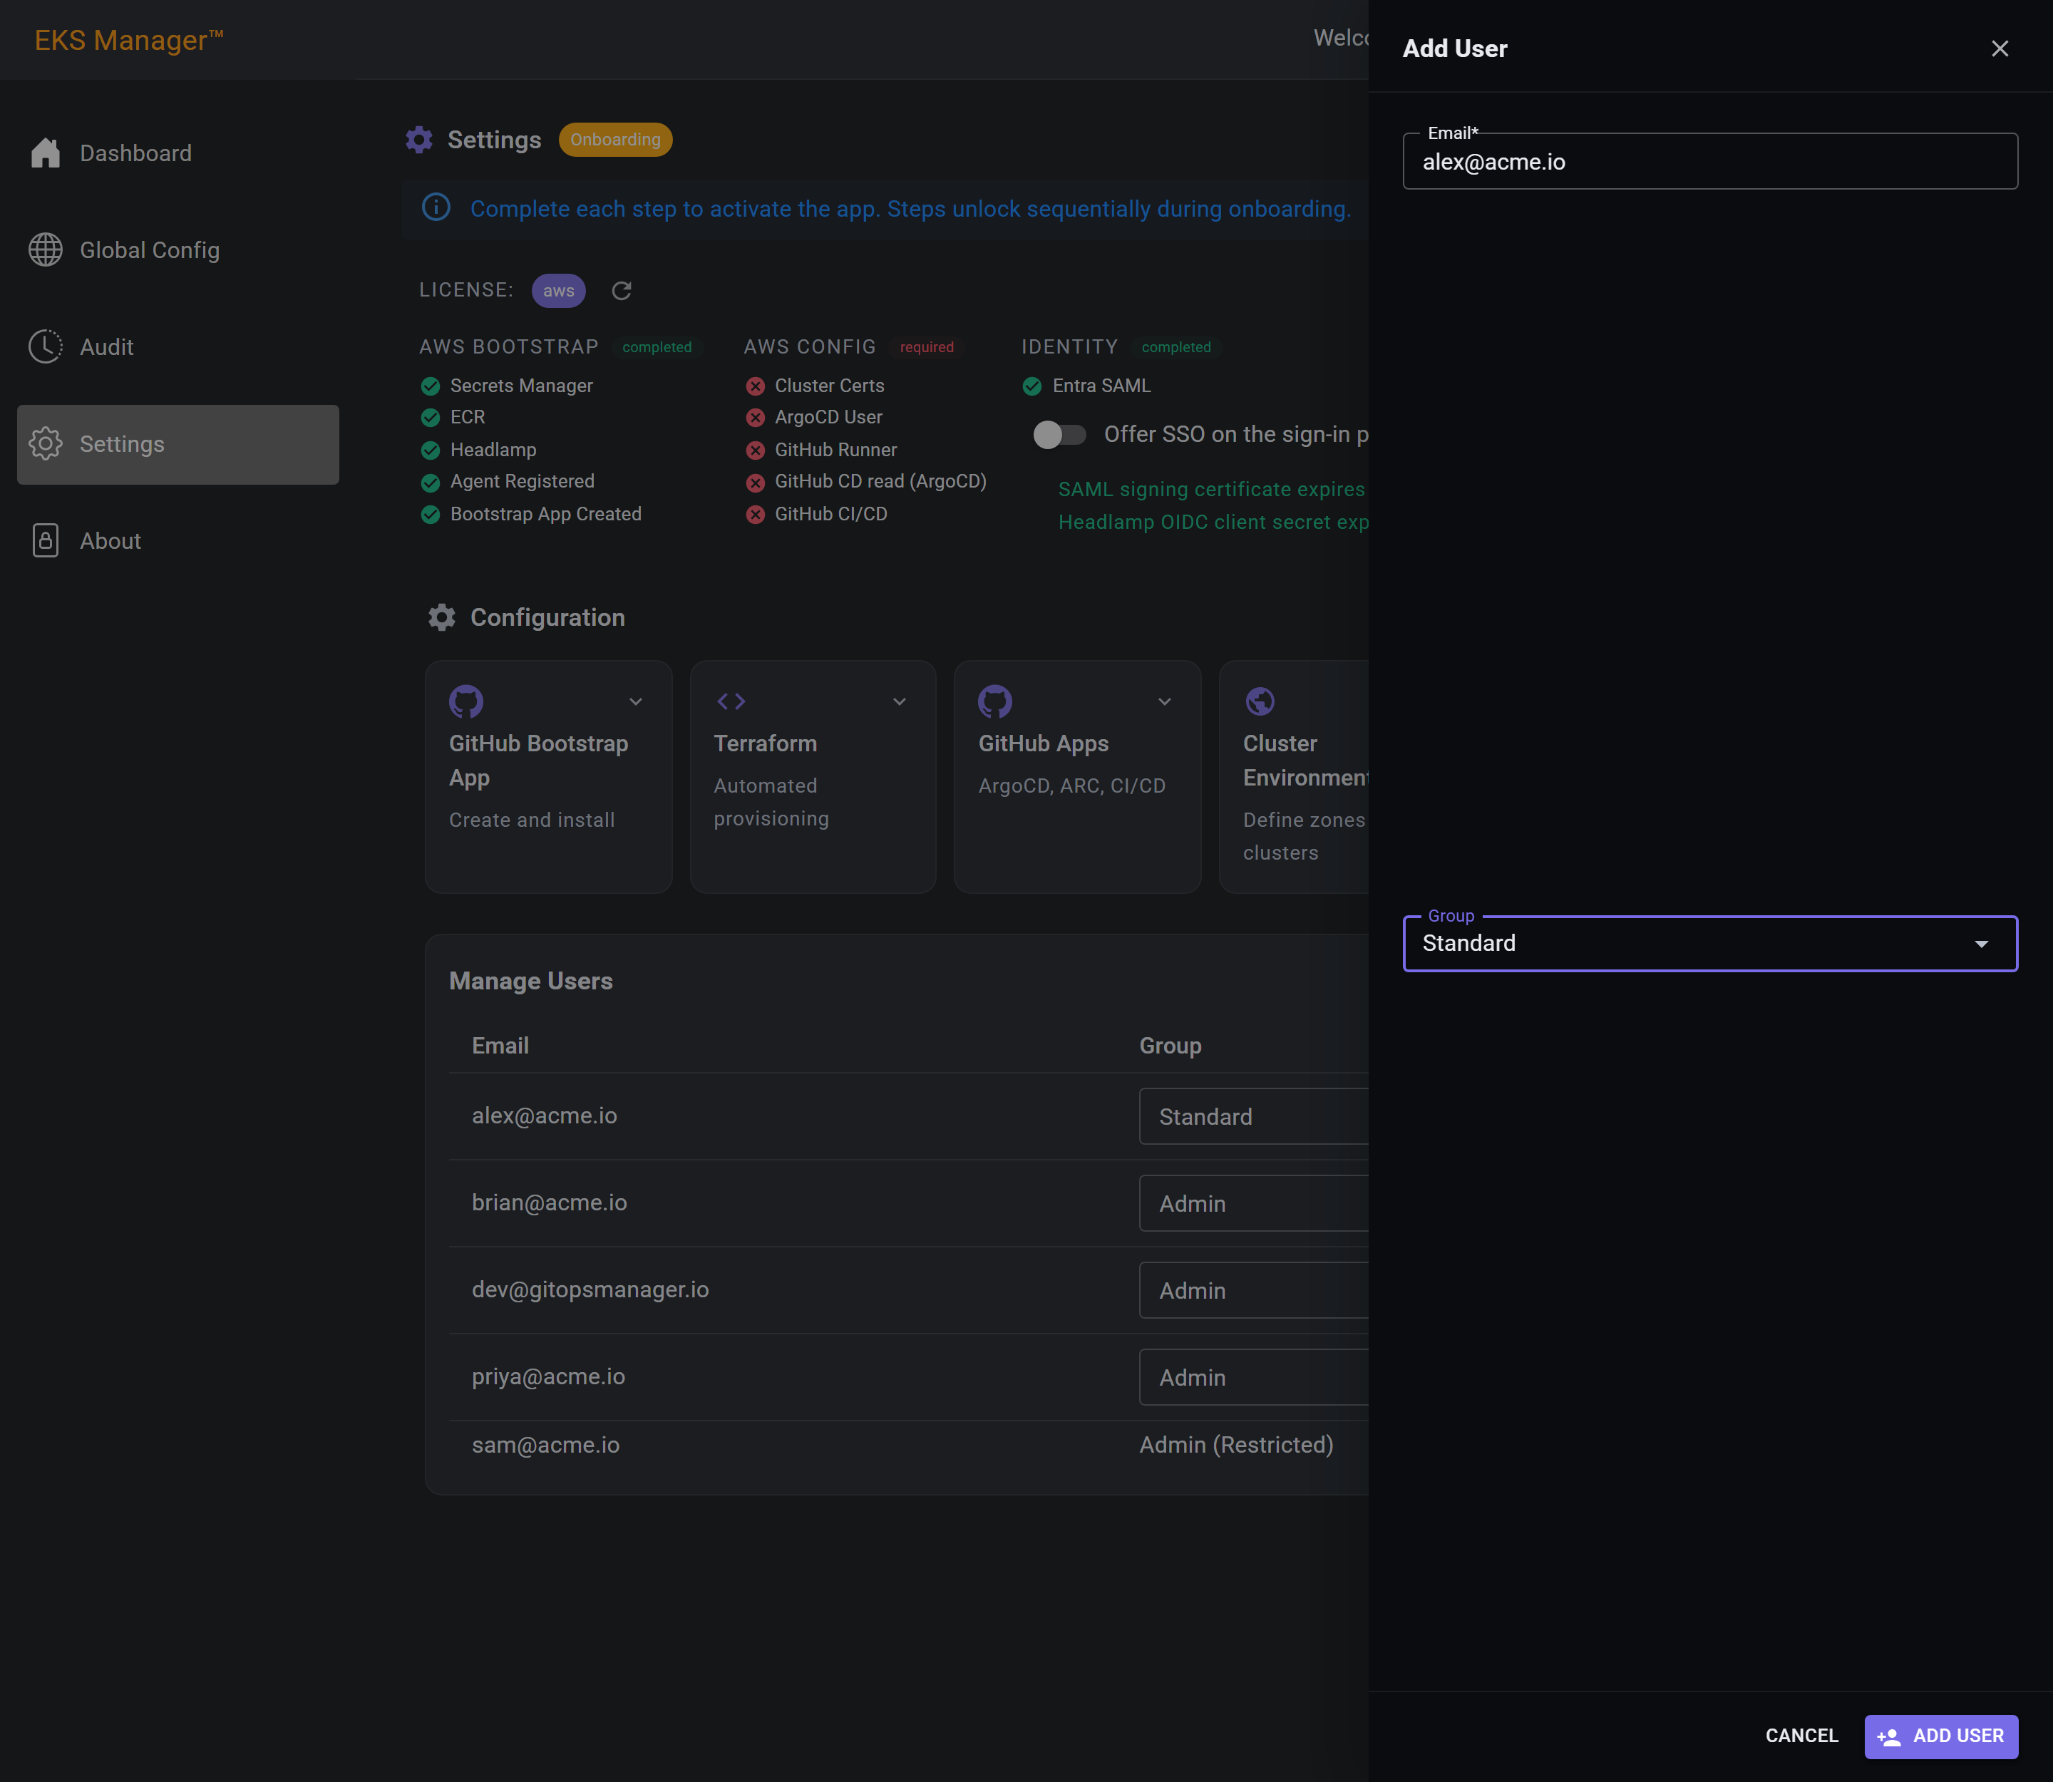Screen dimensions: 2053x1782
Task: Open the Group dropdown in Add User
Action: point(1710,943)
